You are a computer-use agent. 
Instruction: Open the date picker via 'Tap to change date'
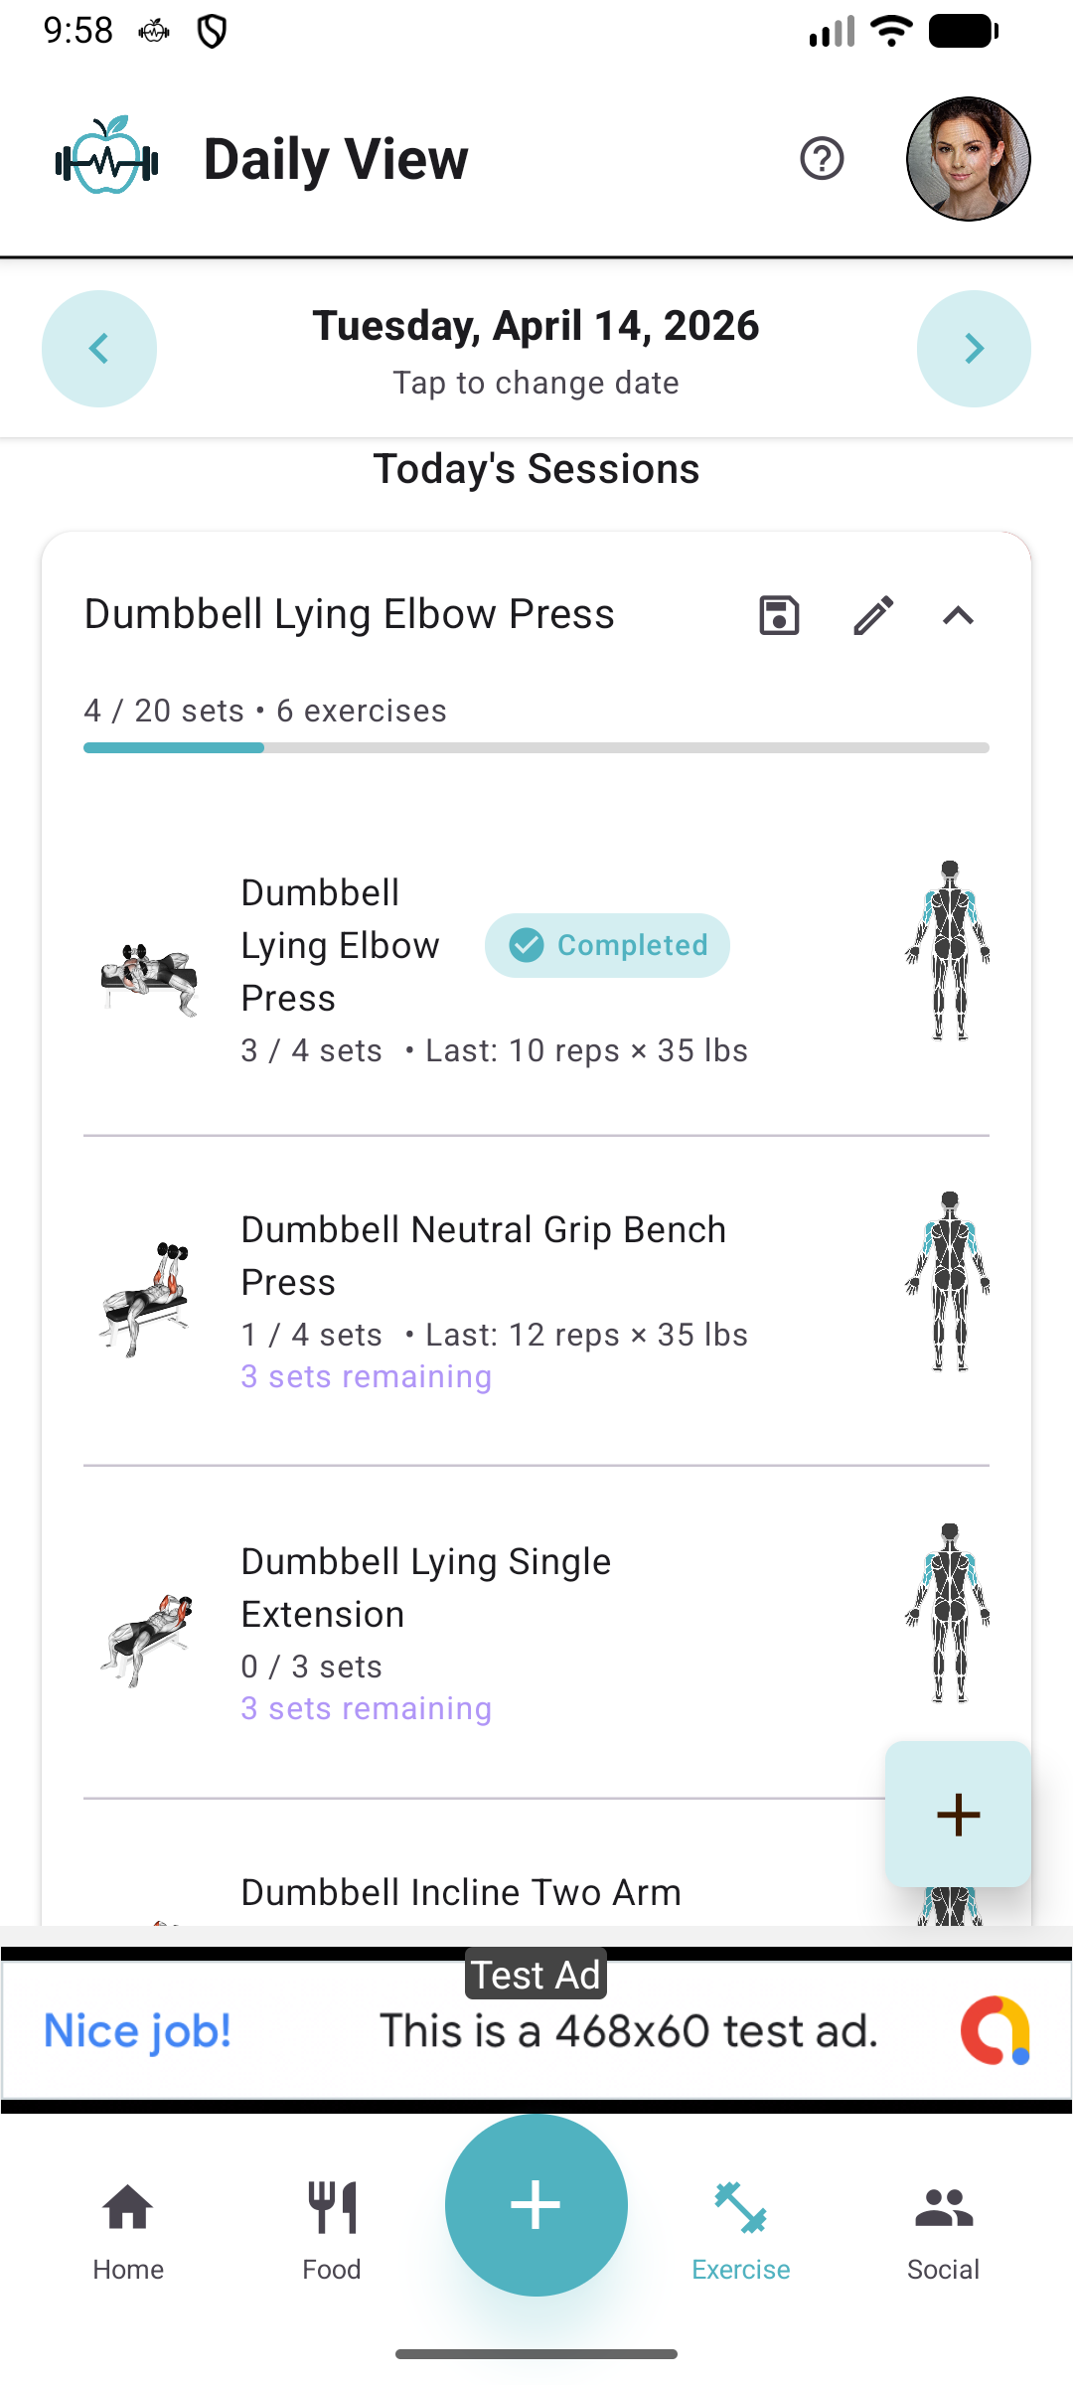(x=536, y=382)
